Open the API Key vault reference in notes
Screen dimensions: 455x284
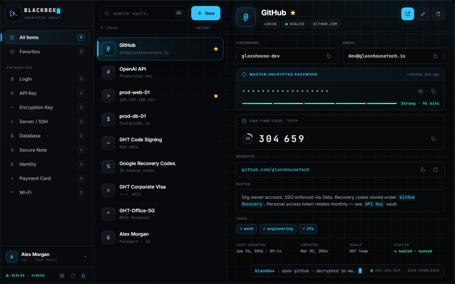(374, 204)
